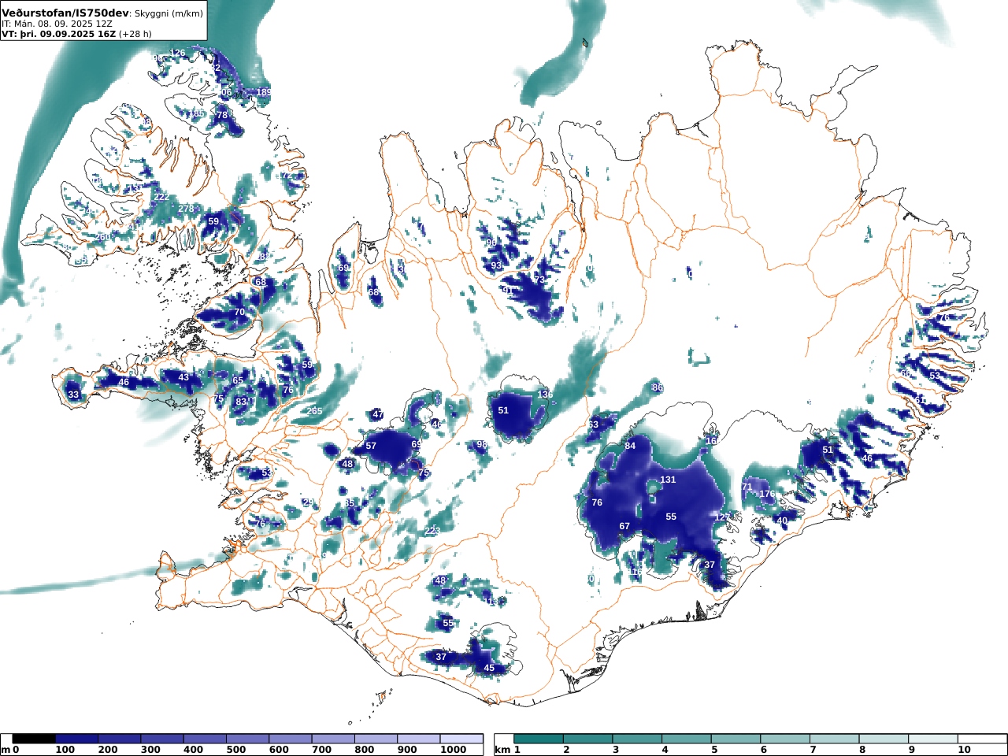Click the 9–10 km near-white legend swatch
This screenshot has height=756, width=1008.
point(934,739)
